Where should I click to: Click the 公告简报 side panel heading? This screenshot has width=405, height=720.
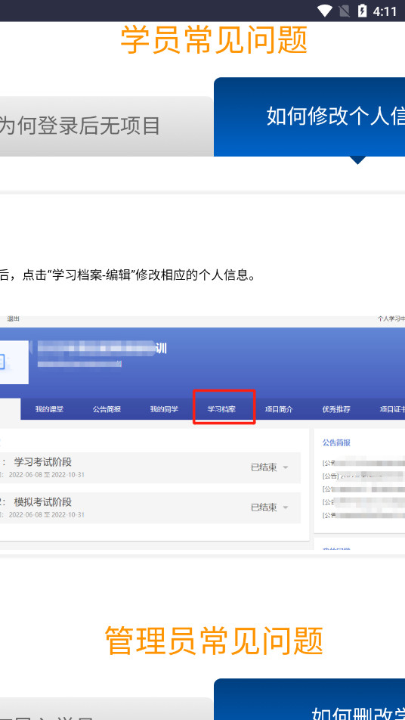pos(336,442)
